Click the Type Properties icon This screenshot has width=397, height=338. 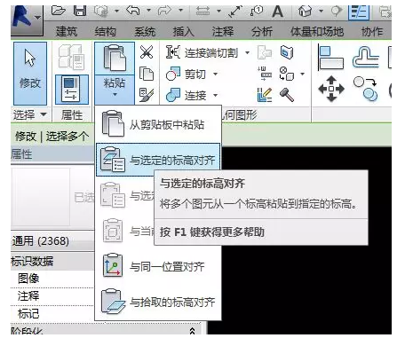pos(71,57)
